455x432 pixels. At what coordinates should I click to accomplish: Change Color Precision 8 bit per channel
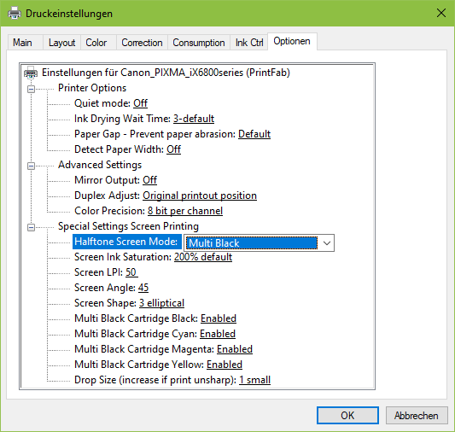tap(185, 211)
